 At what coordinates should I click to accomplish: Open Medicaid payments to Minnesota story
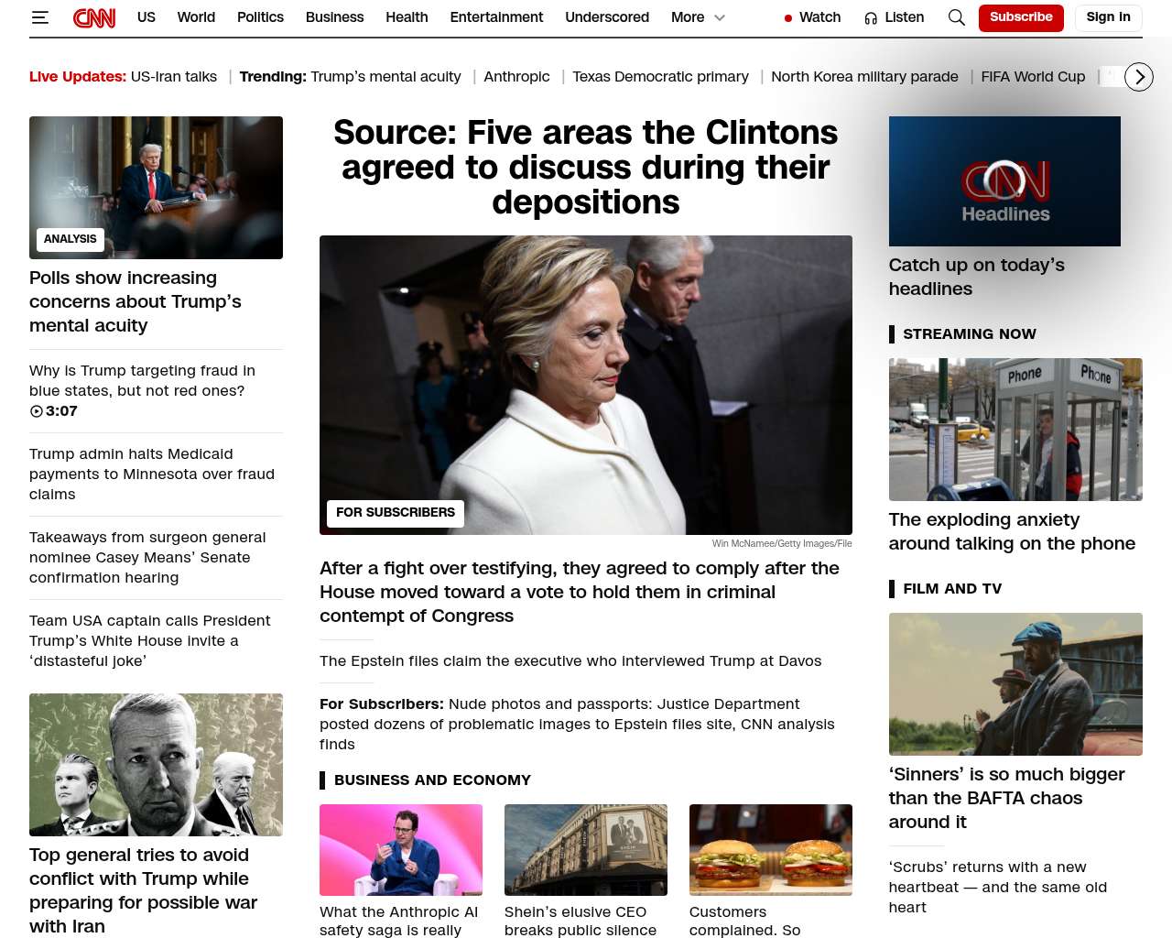[x=152, y=474]
